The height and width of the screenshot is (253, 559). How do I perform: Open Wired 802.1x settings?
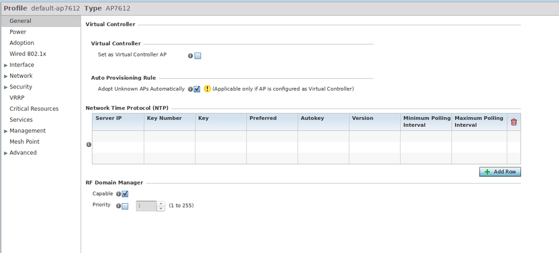(x=27, y=54)
